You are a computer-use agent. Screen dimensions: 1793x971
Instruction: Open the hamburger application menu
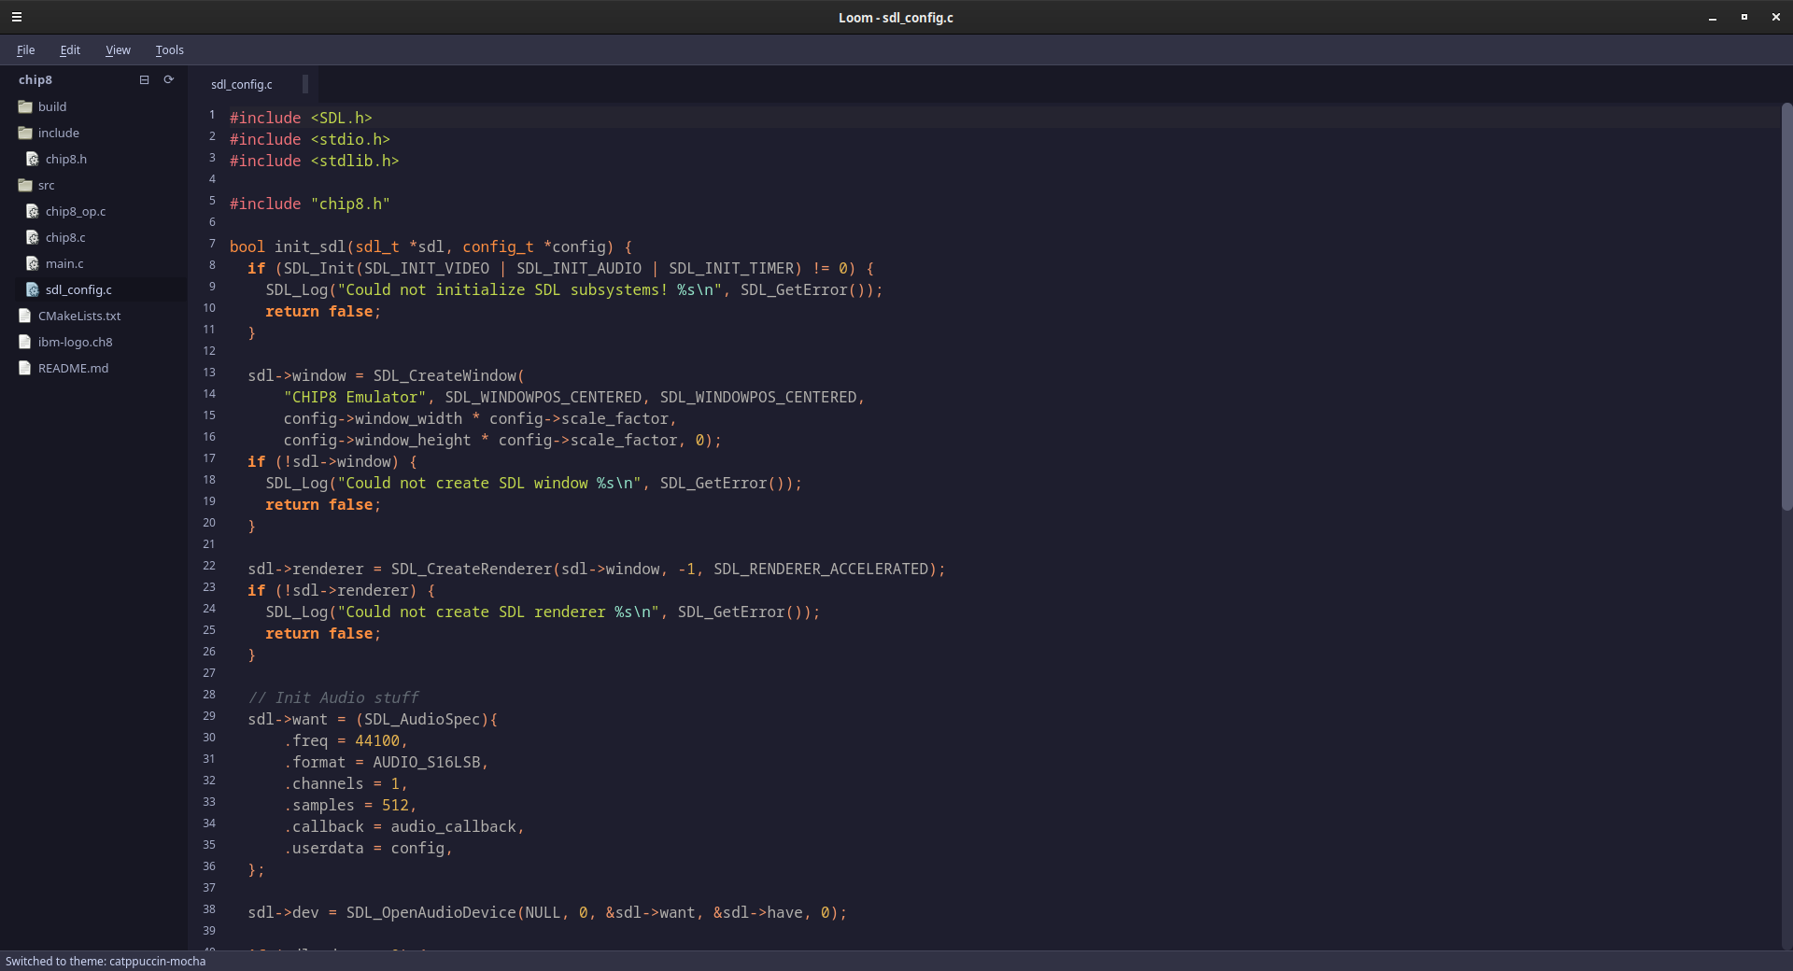click(x=17, y=17)
